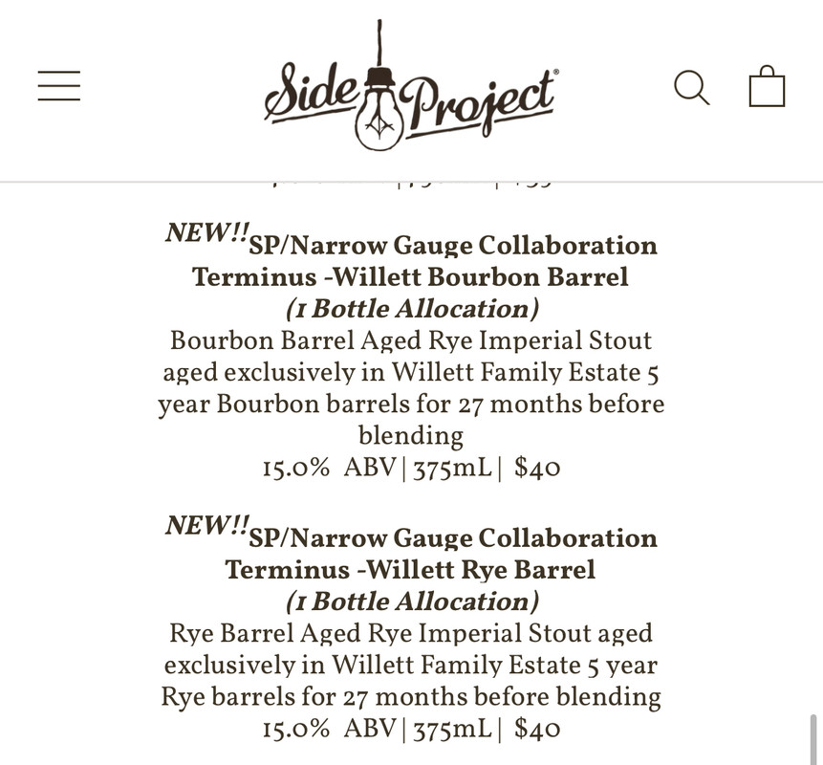Click Rye Barrel's $40 price line

(411, 729)
